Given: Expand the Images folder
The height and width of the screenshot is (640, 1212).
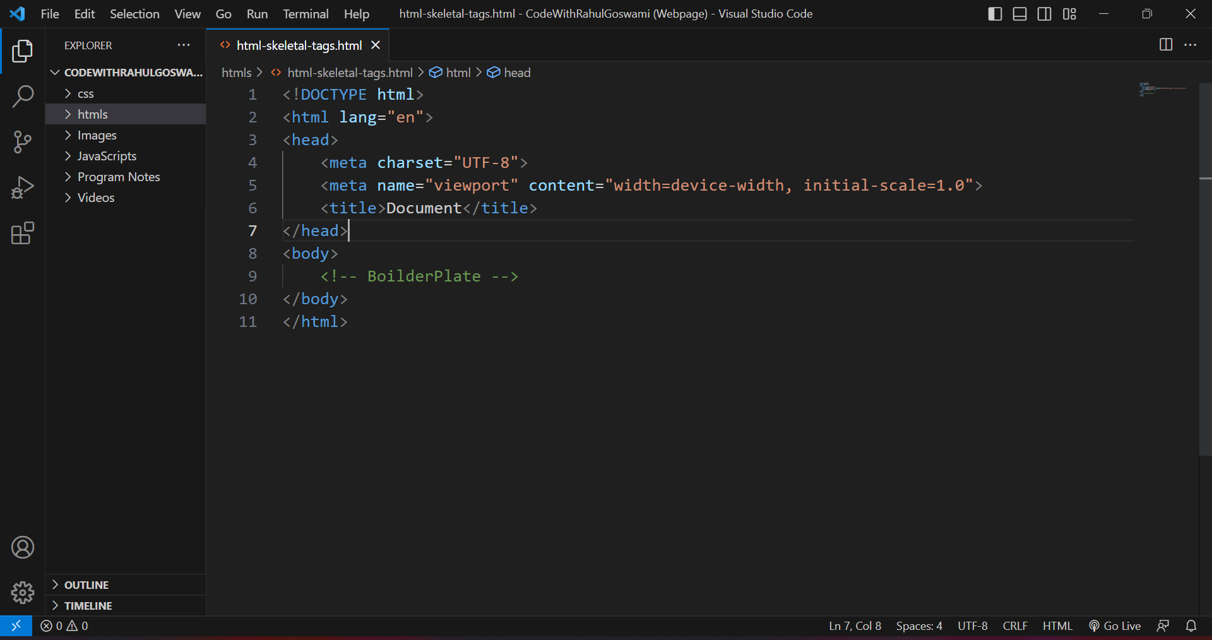Looking at the screenshot, I should (126, 135).
